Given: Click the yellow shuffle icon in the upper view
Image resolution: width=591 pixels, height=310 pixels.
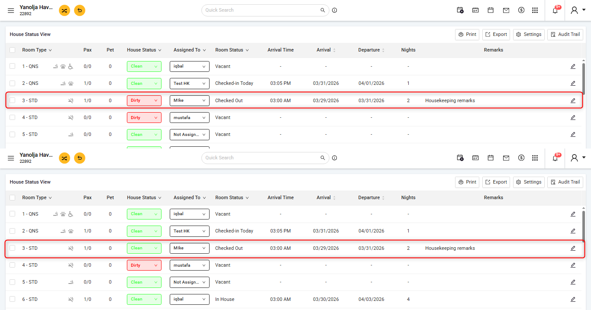Looking at the screenshot, I should pos(64,10).
